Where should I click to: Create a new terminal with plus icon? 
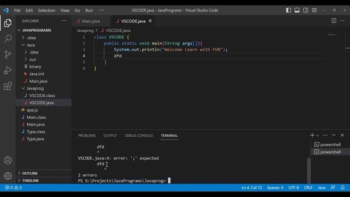(x=312, y=135)
